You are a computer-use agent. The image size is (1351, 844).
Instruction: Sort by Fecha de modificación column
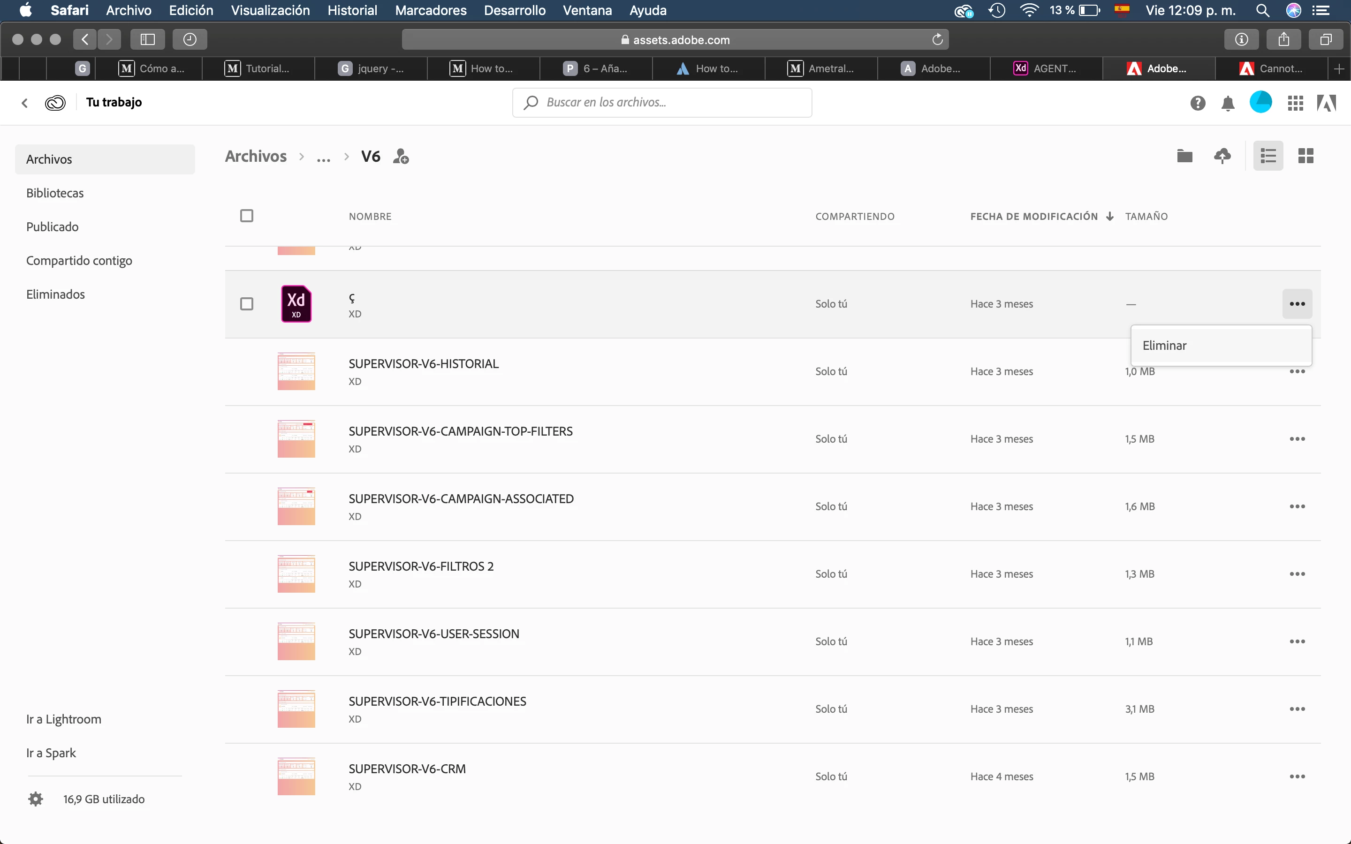point(1034,216)
